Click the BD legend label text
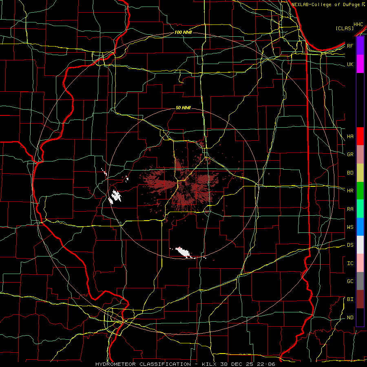The height and width of the screenshot is (367, 367). (x=350, y=173)
